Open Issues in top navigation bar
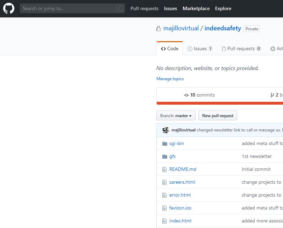The height and width of the screenshot is (228, 283). click(x=170, y=8)
